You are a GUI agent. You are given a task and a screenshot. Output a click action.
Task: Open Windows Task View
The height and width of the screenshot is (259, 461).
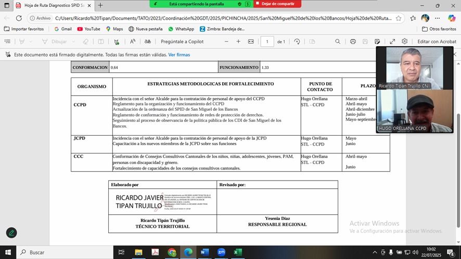coord(121,252)
